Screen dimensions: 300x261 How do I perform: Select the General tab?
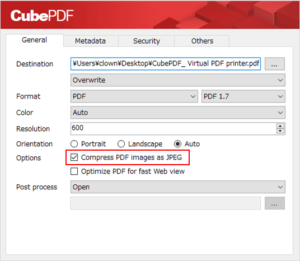35,40
